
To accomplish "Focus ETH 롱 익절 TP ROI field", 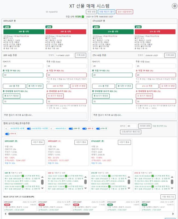I will pyautogui.click(x=112, y=75).
